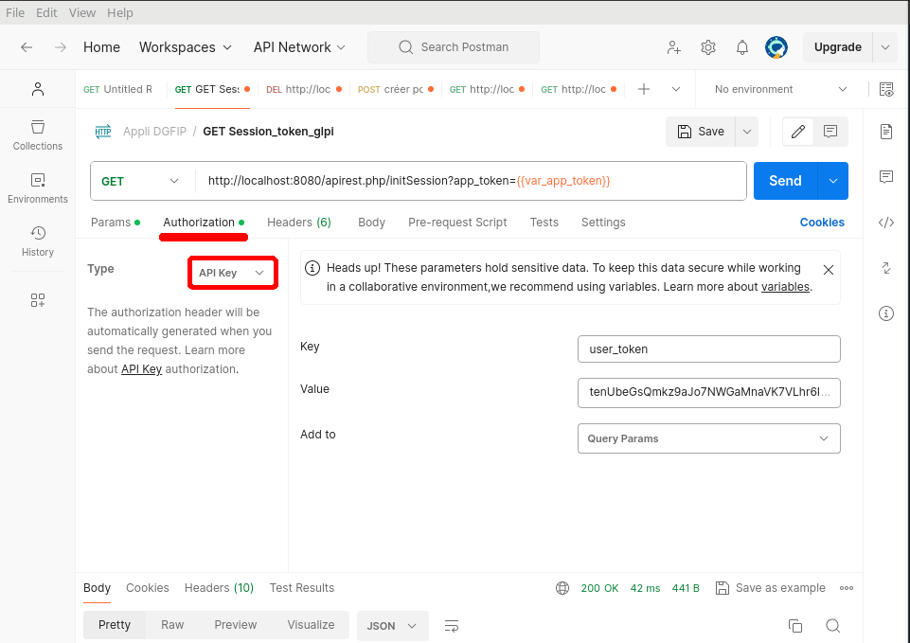Click the pencil edit icon

(798, 132)
